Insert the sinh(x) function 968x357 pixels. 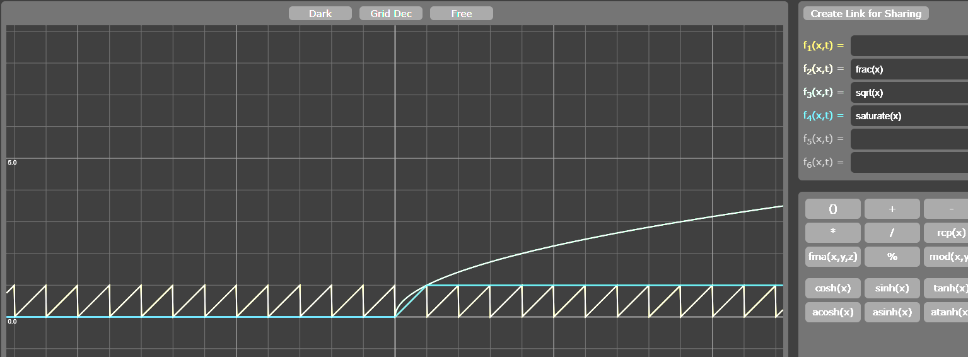pyautogui.click(x=892, y=288)
